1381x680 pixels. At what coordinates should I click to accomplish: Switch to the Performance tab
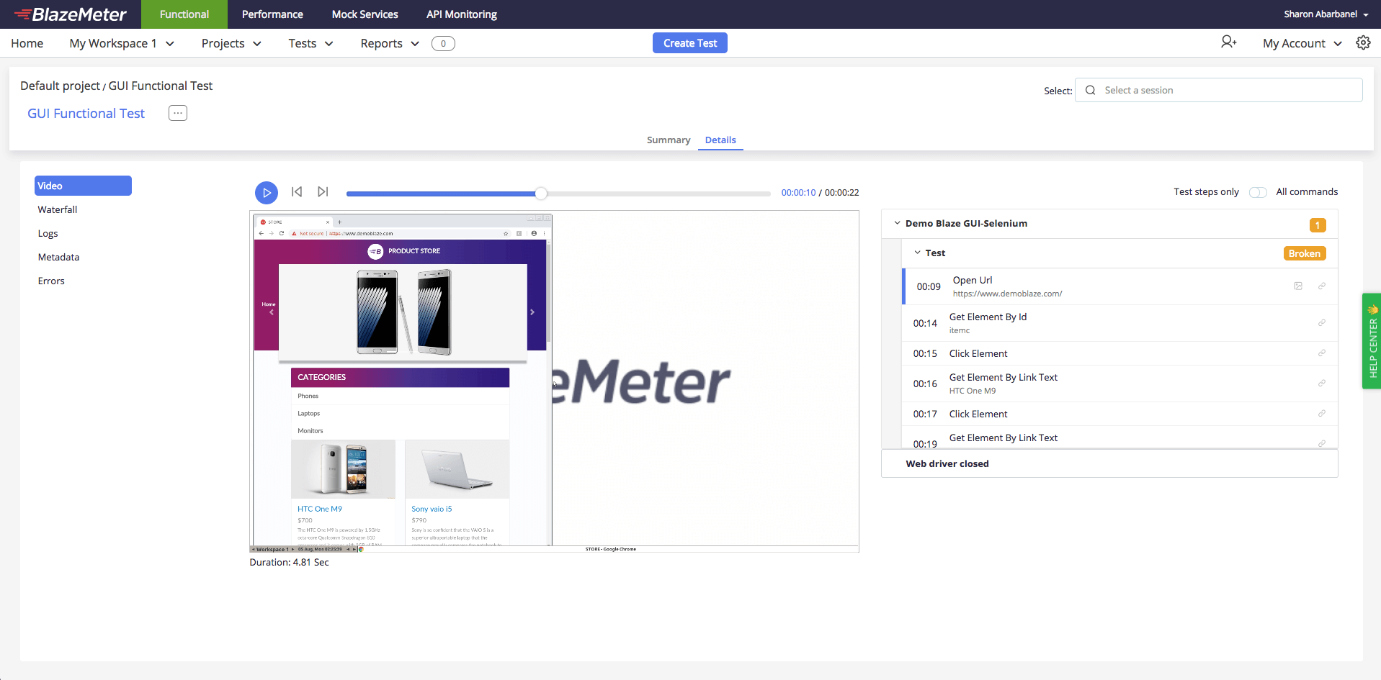pos(272,14)
